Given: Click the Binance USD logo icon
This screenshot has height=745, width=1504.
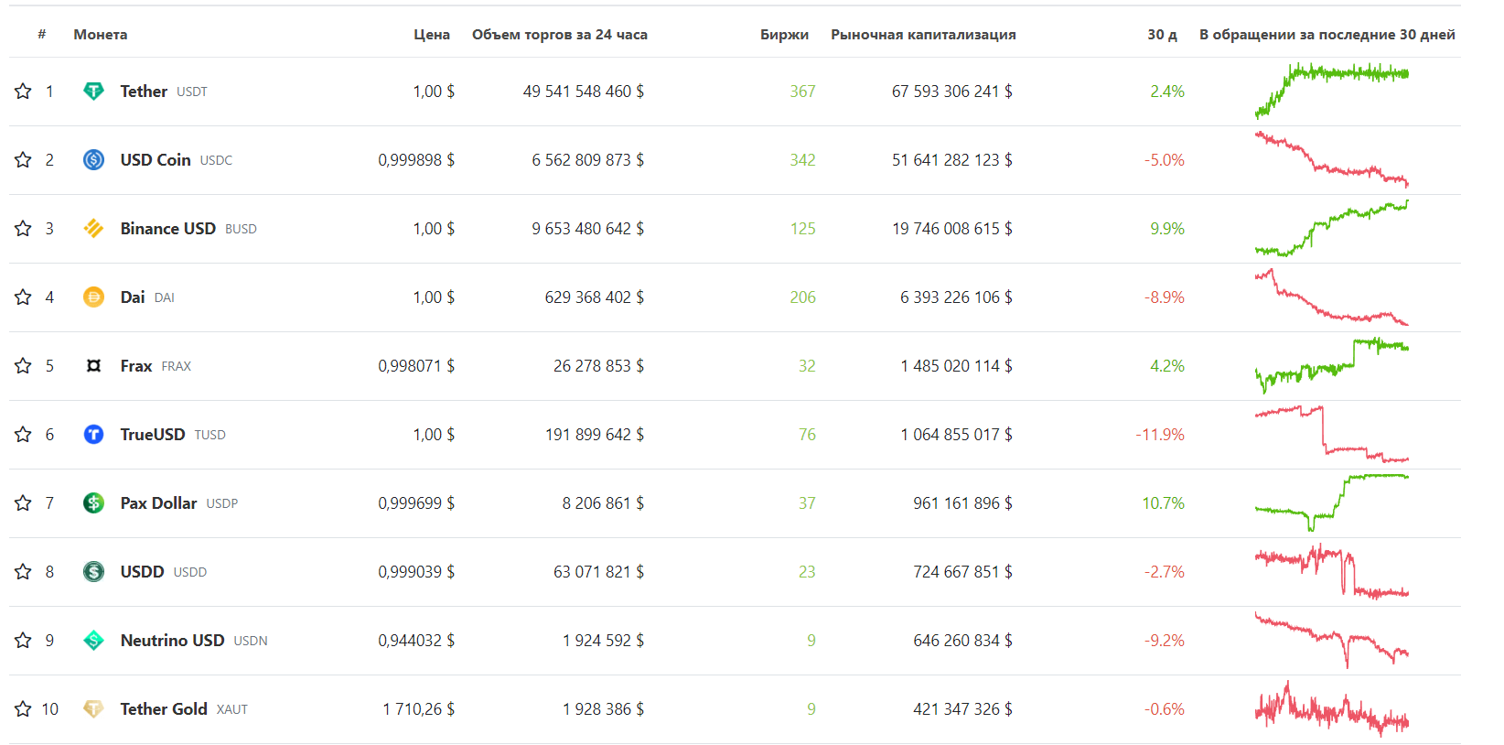Looking at the screenshot, I should coord(93,229).
